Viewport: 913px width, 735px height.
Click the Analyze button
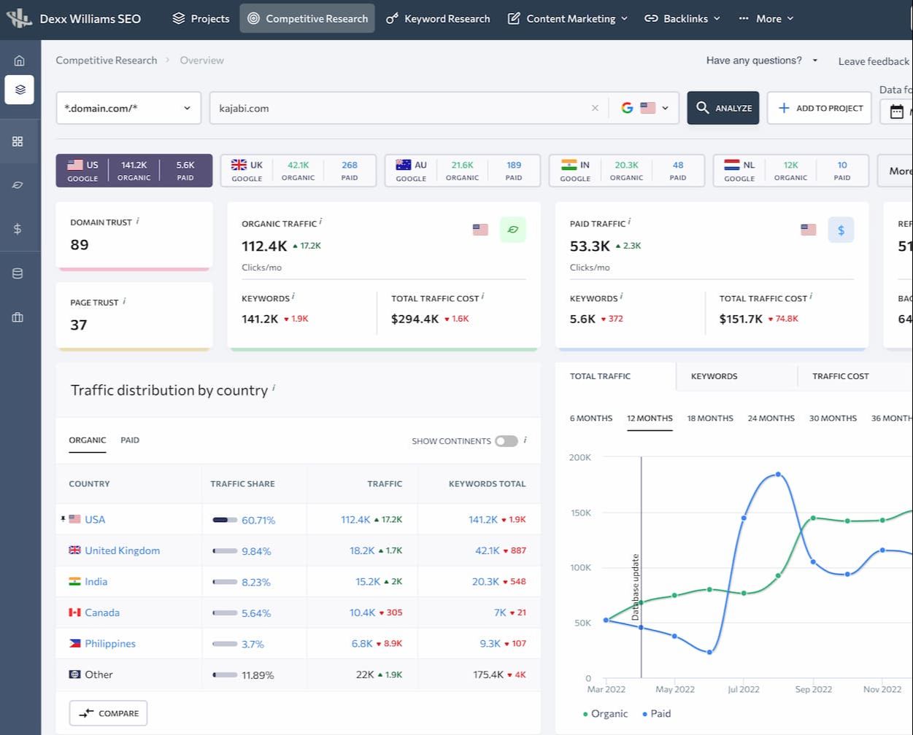pyautogui.click(x=723, y=108)
